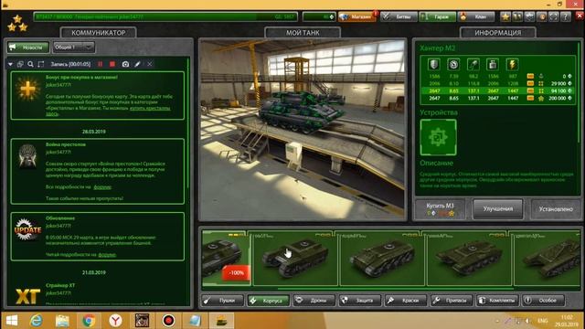Viewport: 585px width, 329px height.
Task: Open the Защита protection category tab
Action: [x=360, y=301]
